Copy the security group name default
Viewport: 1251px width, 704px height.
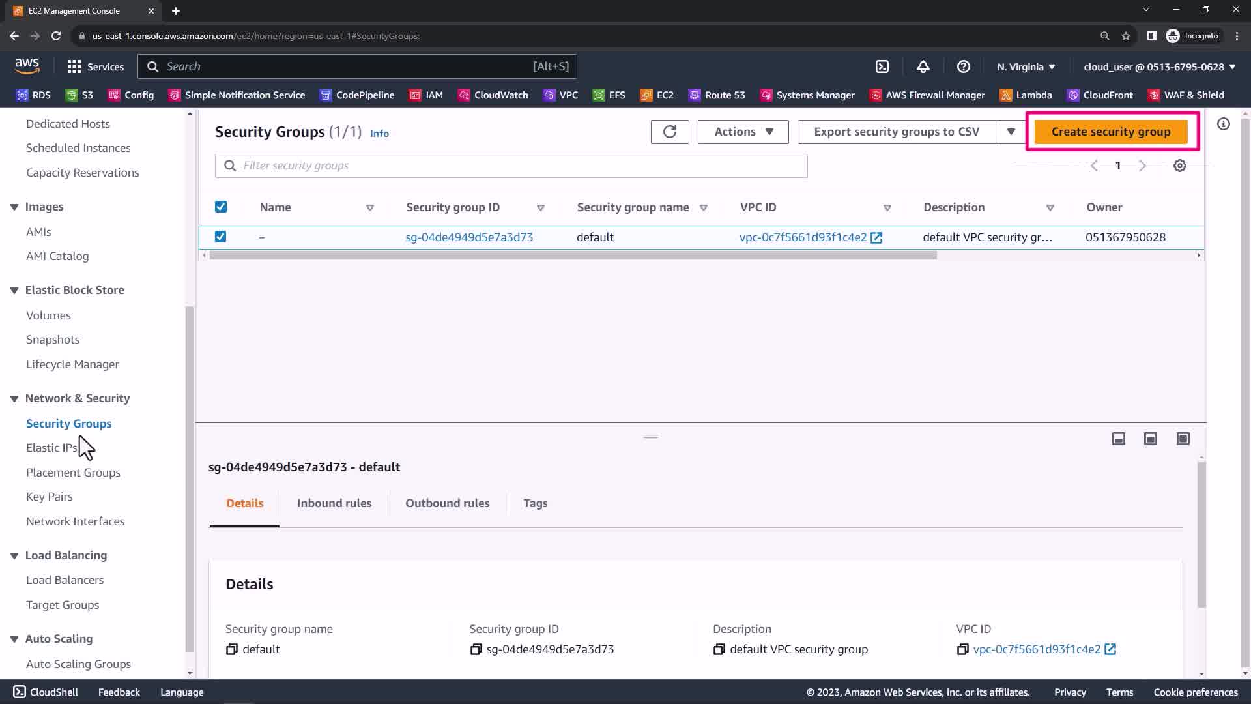(232, 649)
